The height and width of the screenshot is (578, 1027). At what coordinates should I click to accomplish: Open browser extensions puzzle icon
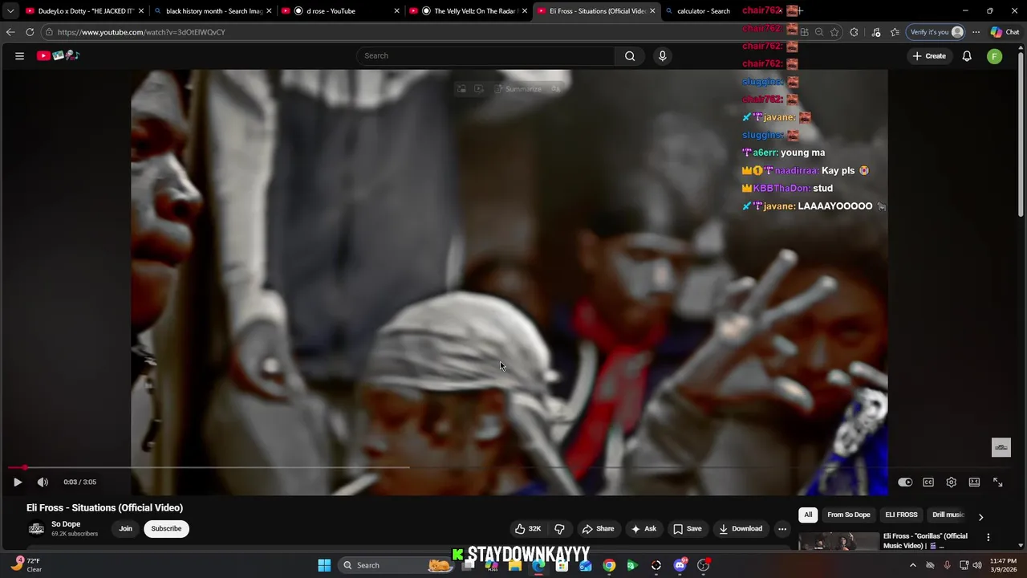(854, 32)
